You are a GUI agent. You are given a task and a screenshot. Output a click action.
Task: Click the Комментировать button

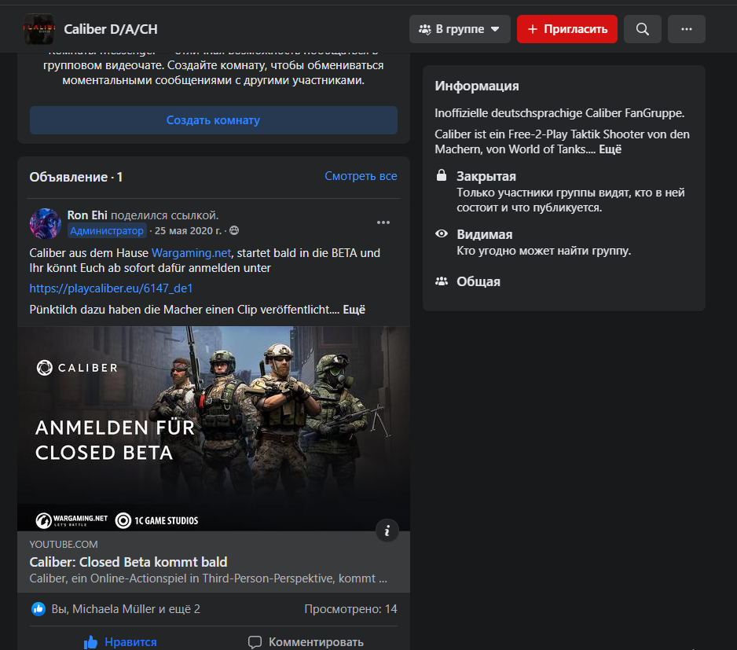click(306, 641)
